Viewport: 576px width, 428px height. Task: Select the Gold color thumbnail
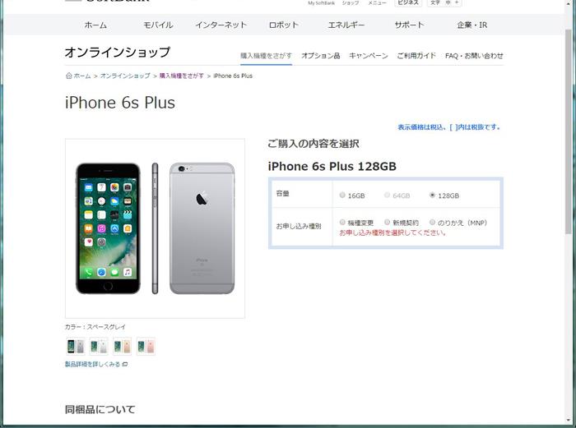(x=123, y=346)
